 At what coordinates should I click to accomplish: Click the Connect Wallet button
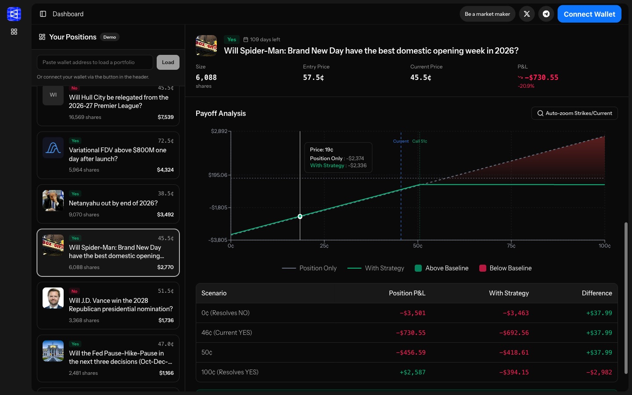[589, 14]
